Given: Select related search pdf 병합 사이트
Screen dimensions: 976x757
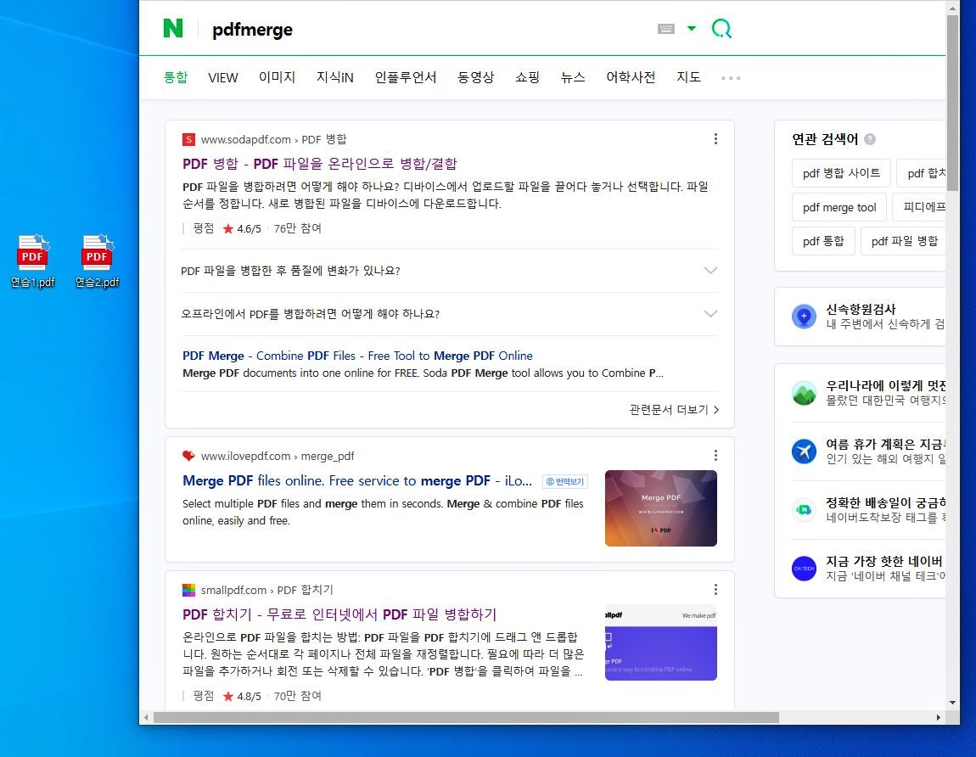Looking at the screenshot, I should point(842,173).
